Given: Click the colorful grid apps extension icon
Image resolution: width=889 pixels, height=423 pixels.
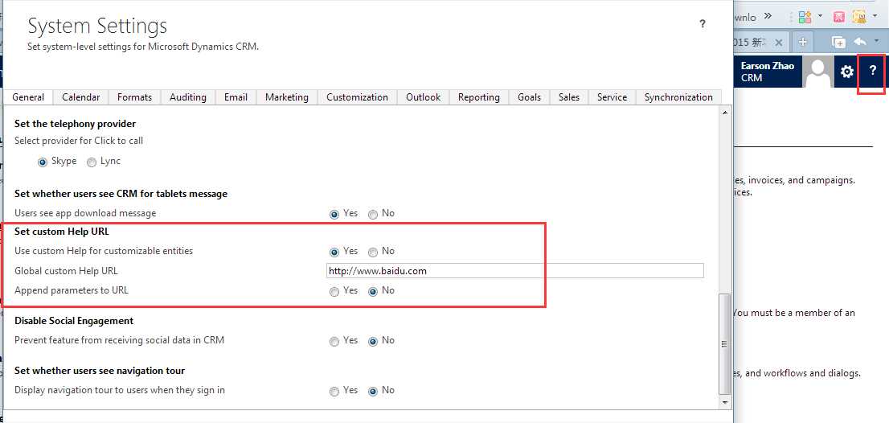Looking at the screenshot, I should click(x=805, y=17).
